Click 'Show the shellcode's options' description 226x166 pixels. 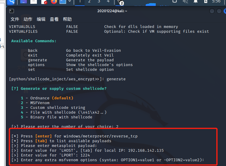point(99,65)
